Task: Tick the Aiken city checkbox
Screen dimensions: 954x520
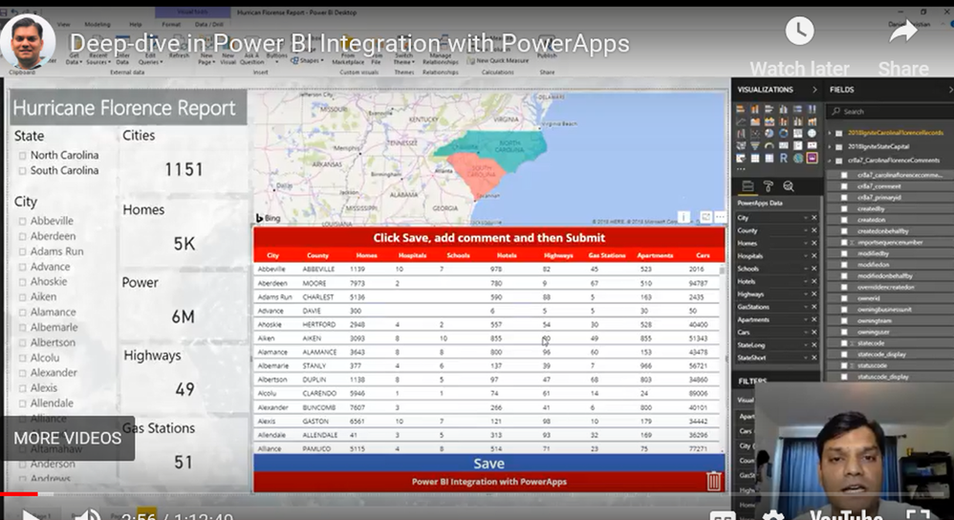Action: click(23, 297)
